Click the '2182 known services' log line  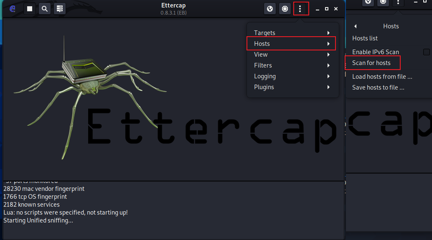(x=31, y=205)
